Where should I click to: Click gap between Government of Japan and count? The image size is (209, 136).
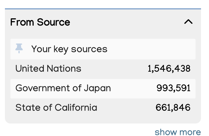(133, 88)
